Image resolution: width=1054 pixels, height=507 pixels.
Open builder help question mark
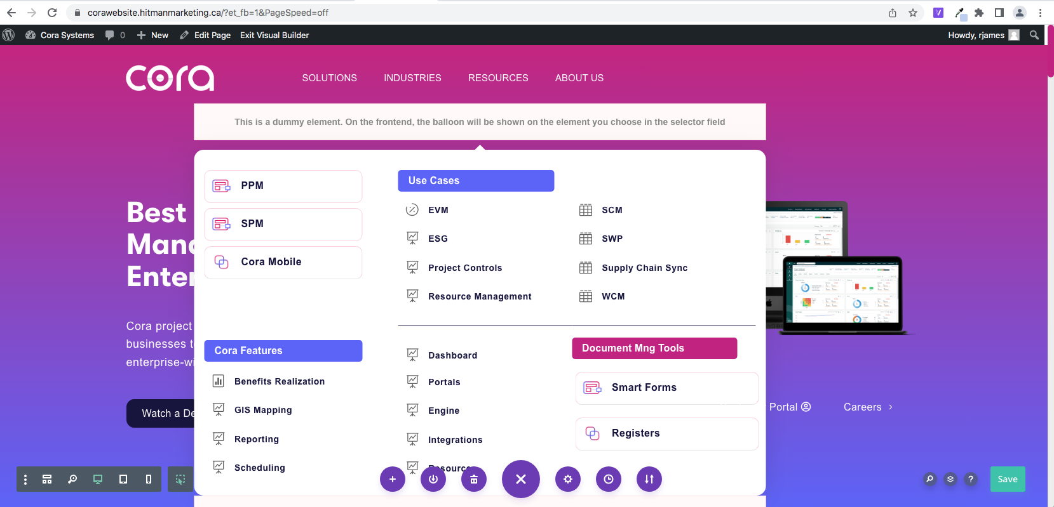coord(971,479)
